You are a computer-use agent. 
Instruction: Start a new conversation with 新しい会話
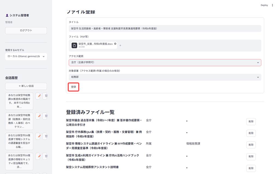tap(26, 86)
